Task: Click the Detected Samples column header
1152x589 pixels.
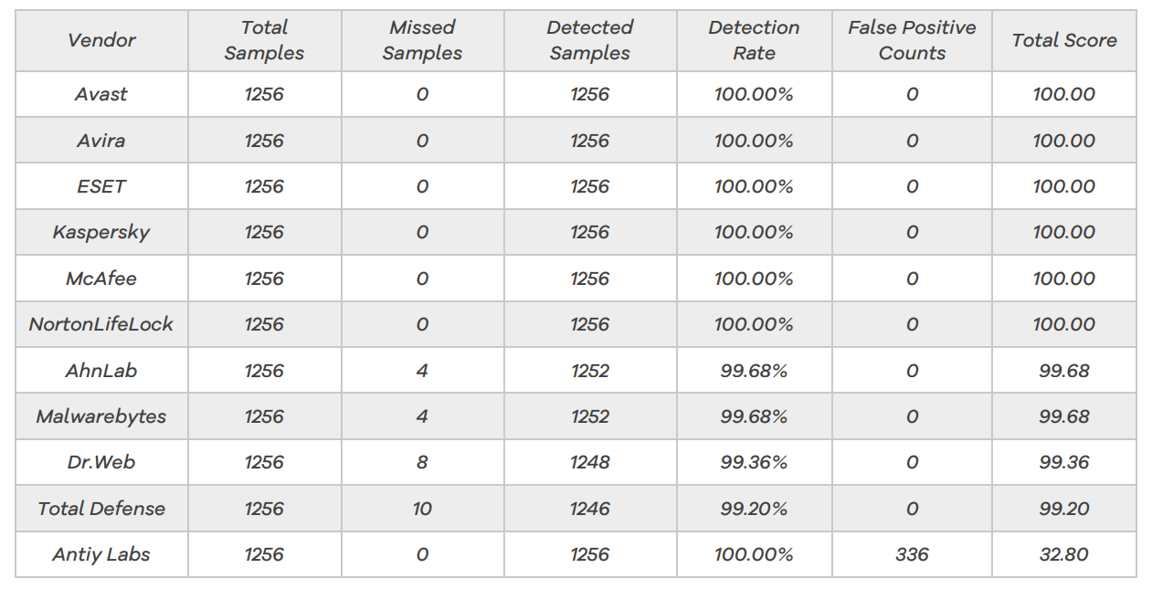Action: (x=589, y=40)
